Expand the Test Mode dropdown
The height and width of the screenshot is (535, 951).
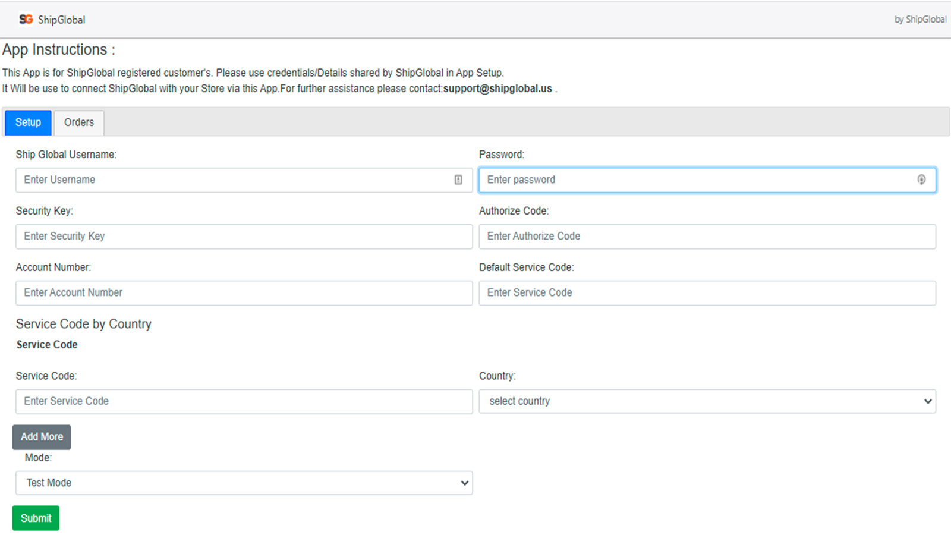tap(244, 483)
